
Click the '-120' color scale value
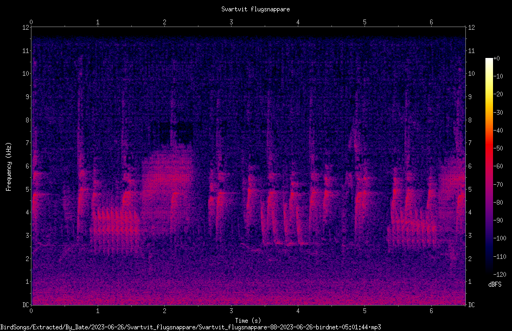point(500,275)
